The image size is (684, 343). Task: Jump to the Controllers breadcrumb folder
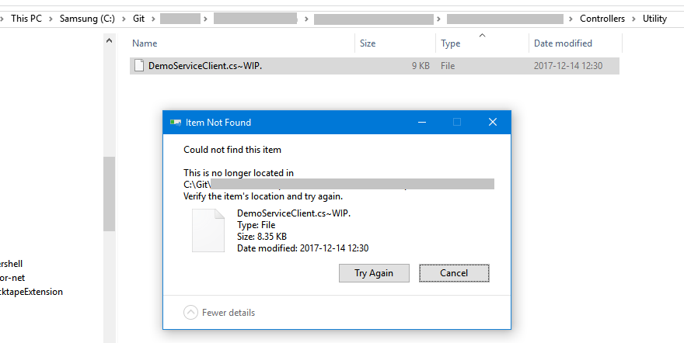pyautogui.click(x=602, y=19)
